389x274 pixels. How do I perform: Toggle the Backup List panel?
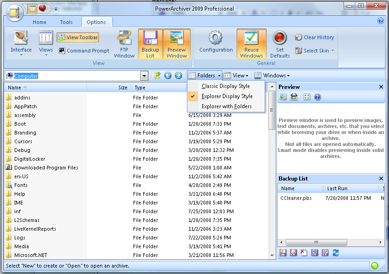pyautogui.click(x=151, y=44)
